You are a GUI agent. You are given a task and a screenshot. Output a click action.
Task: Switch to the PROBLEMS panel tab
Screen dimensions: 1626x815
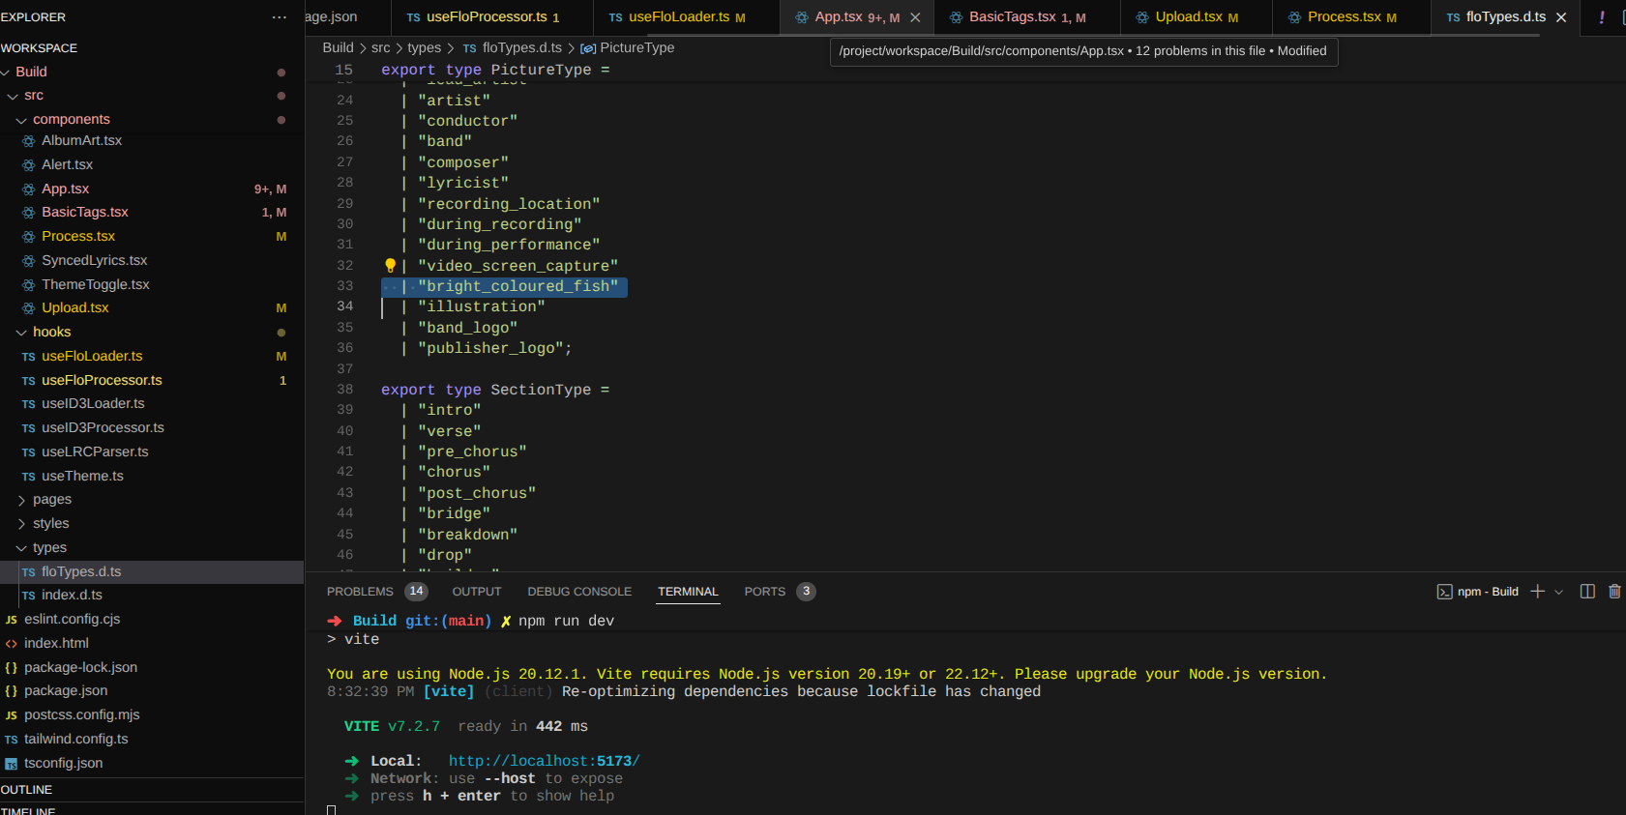pos(360,592)
